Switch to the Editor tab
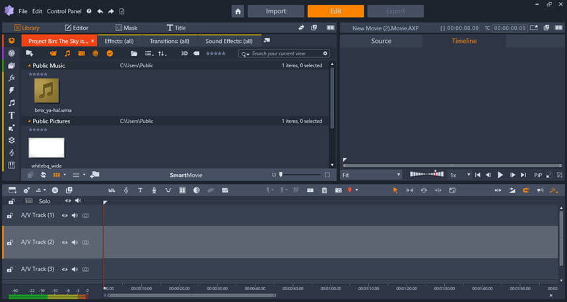 click(77, 28)
